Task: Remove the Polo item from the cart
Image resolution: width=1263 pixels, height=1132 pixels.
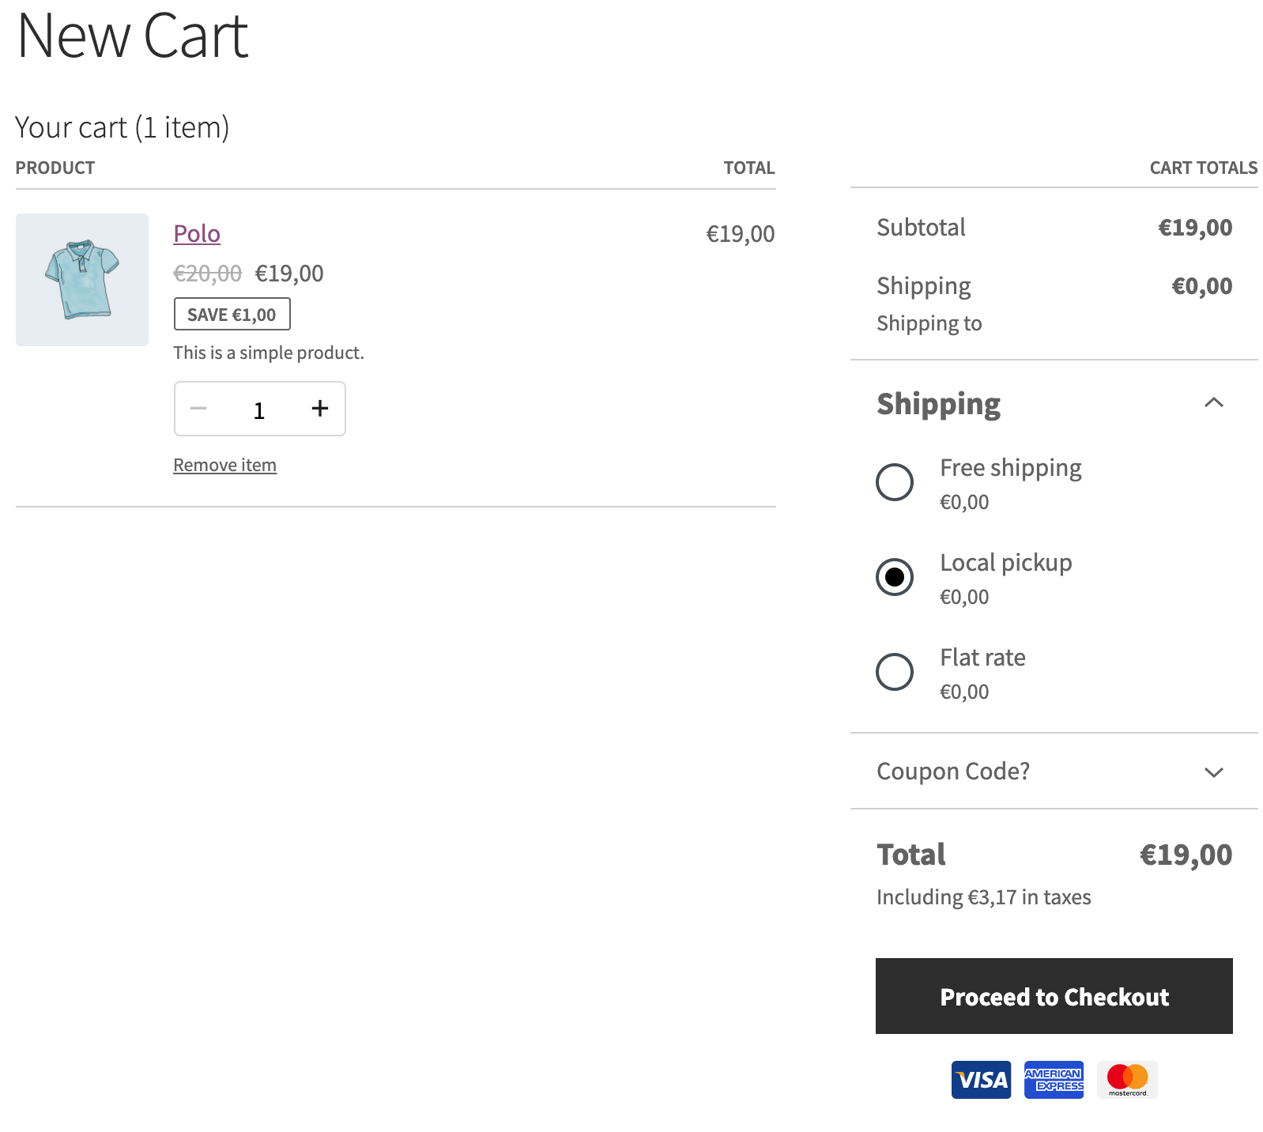Action: click(224, 464)
